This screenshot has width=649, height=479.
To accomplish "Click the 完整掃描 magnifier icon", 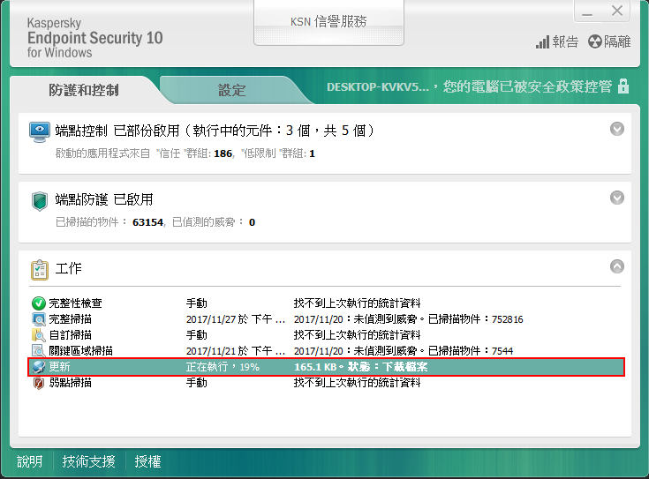I will 39,319.
